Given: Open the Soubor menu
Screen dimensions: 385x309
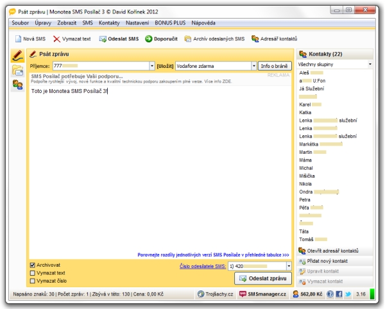Looking at the screenshot, I should tap(21, 23).
